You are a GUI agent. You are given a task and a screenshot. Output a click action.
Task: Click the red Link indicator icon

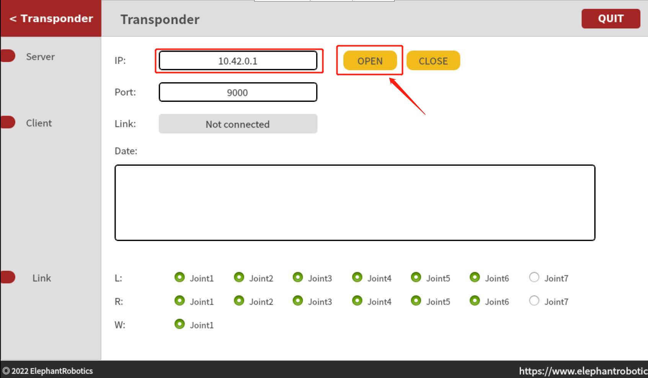pyautogui.click(x=8, y=277)
